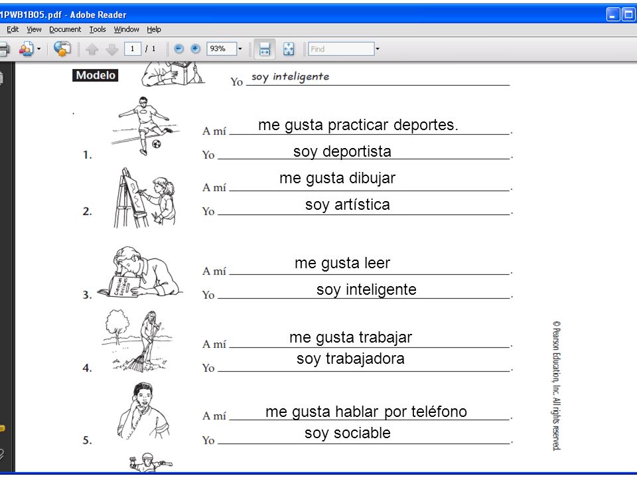
Task: Open the Comments panel icon in the sidebar
Action: coord(2,428)
